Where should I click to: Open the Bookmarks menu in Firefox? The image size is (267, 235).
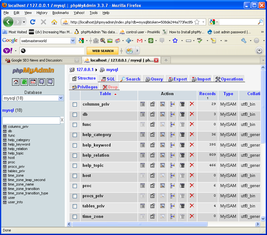coord(60,13)
